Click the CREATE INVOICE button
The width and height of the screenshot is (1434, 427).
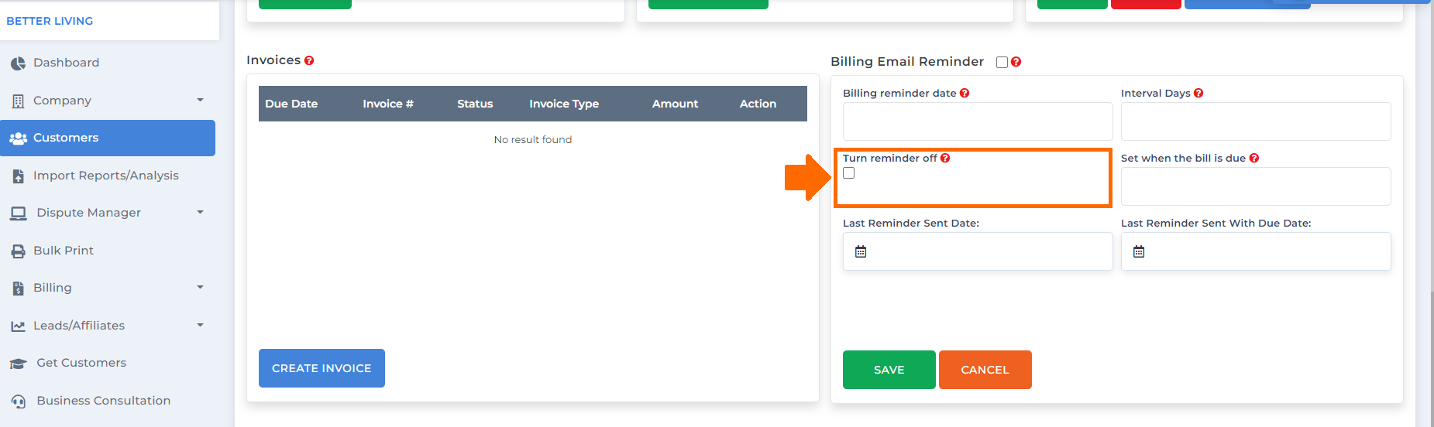[x=322, y=368]
